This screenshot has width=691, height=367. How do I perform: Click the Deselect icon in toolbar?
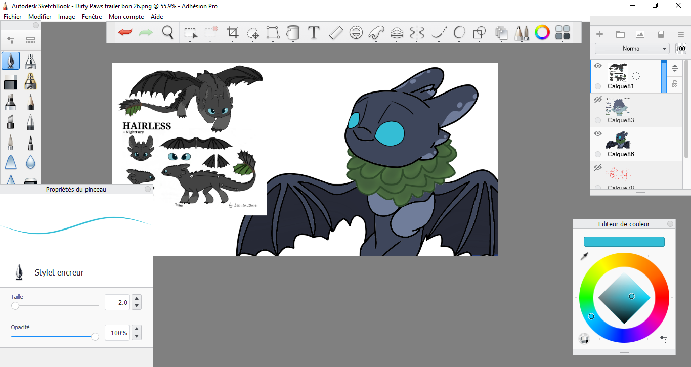coord(211,33)
